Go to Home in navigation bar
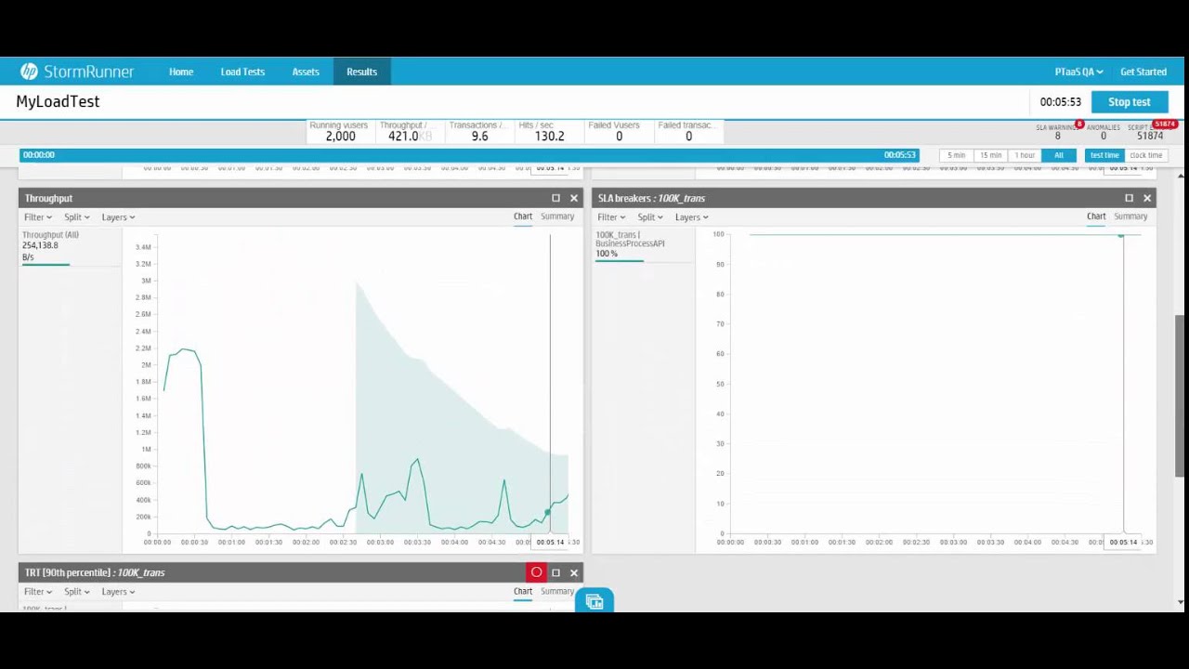The image size is (1189, 669). 181,72
